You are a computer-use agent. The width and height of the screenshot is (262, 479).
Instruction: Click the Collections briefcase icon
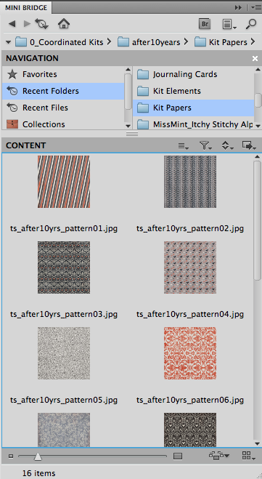coord(12,124)
